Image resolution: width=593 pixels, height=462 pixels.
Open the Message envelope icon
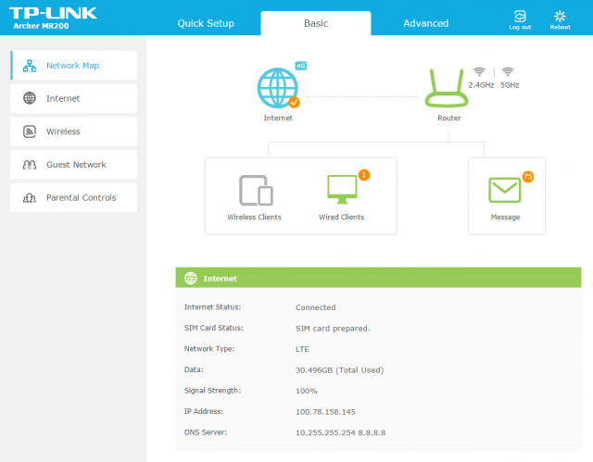pyautogui.click(x=506, y=190)
